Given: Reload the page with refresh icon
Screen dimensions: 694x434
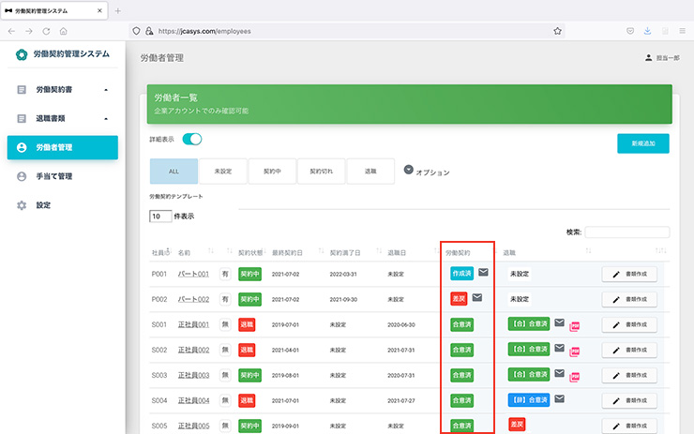Looking at the screenshot, I should [46, 31].
